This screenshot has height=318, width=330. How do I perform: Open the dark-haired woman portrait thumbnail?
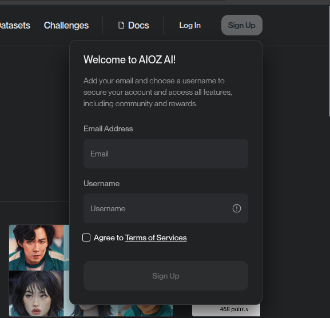tap(36, 293)
